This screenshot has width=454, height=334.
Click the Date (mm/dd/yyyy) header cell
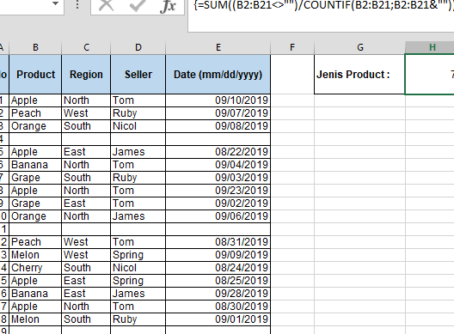coord(218,75)
